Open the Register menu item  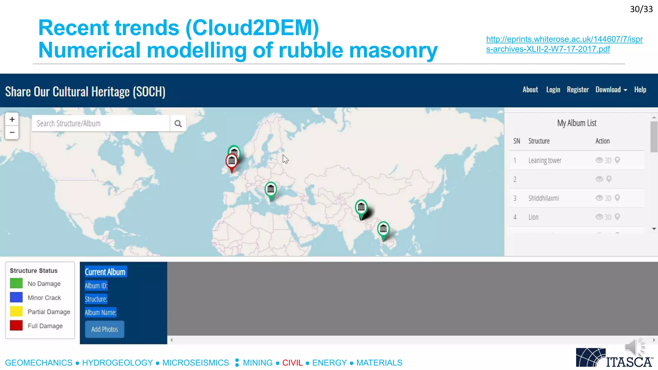point(578,90)
